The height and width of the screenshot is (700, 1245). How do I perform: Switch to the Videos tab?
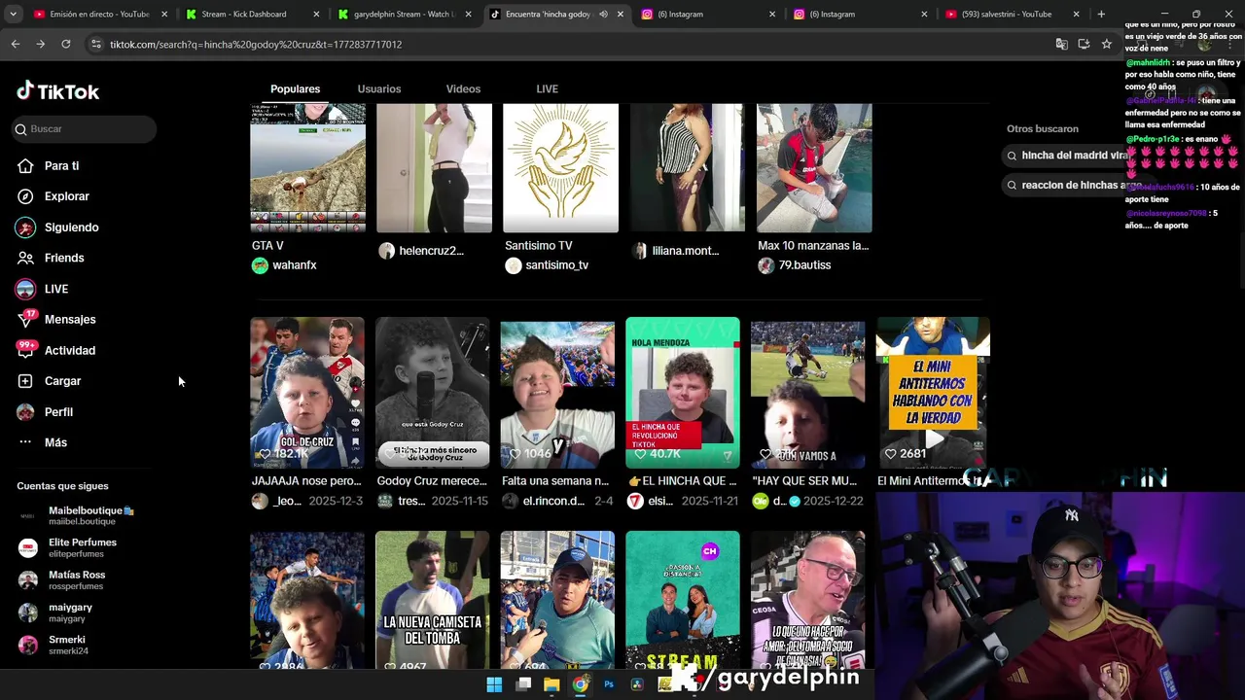tap(463, 88)
